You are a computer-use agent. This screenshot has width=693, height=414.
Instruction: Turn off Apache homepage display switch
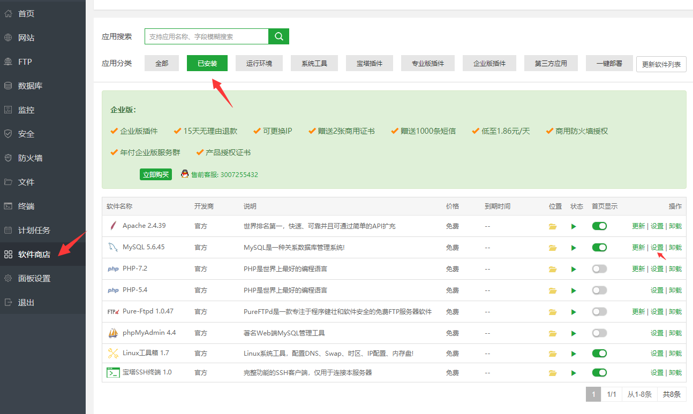click(599, 226)
